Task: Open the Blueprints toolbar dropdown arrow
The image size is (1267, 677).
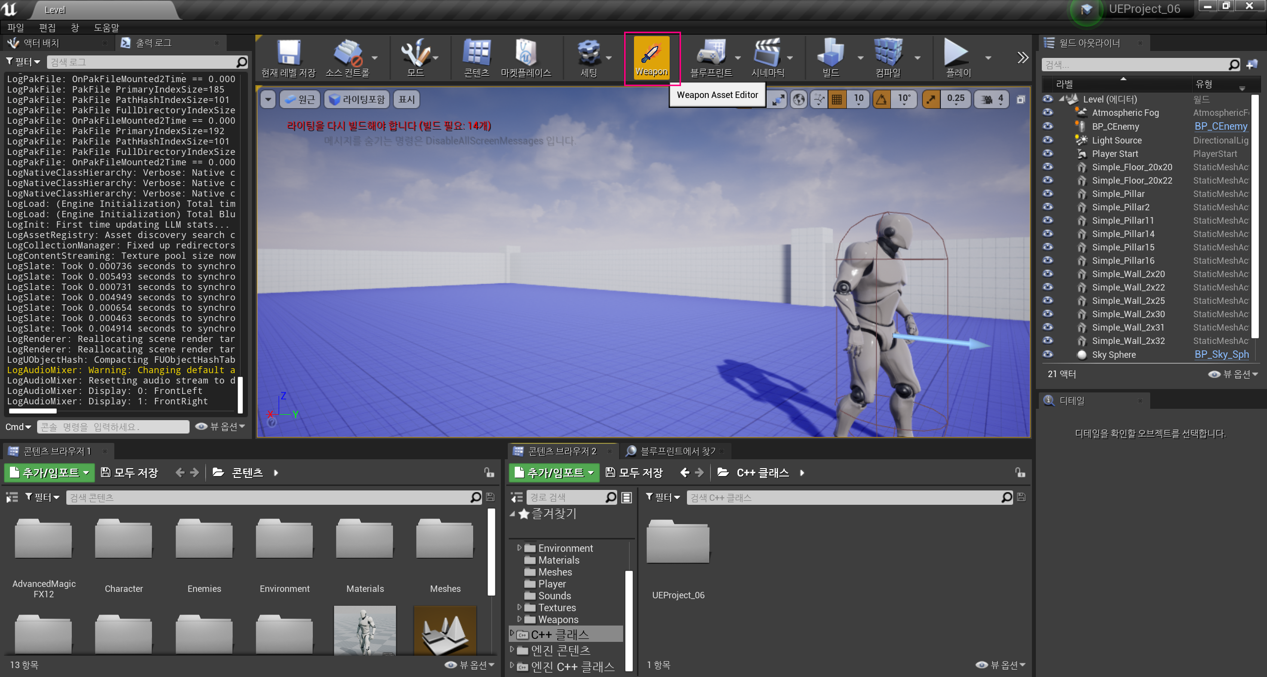Action: [x=738, y=58]
